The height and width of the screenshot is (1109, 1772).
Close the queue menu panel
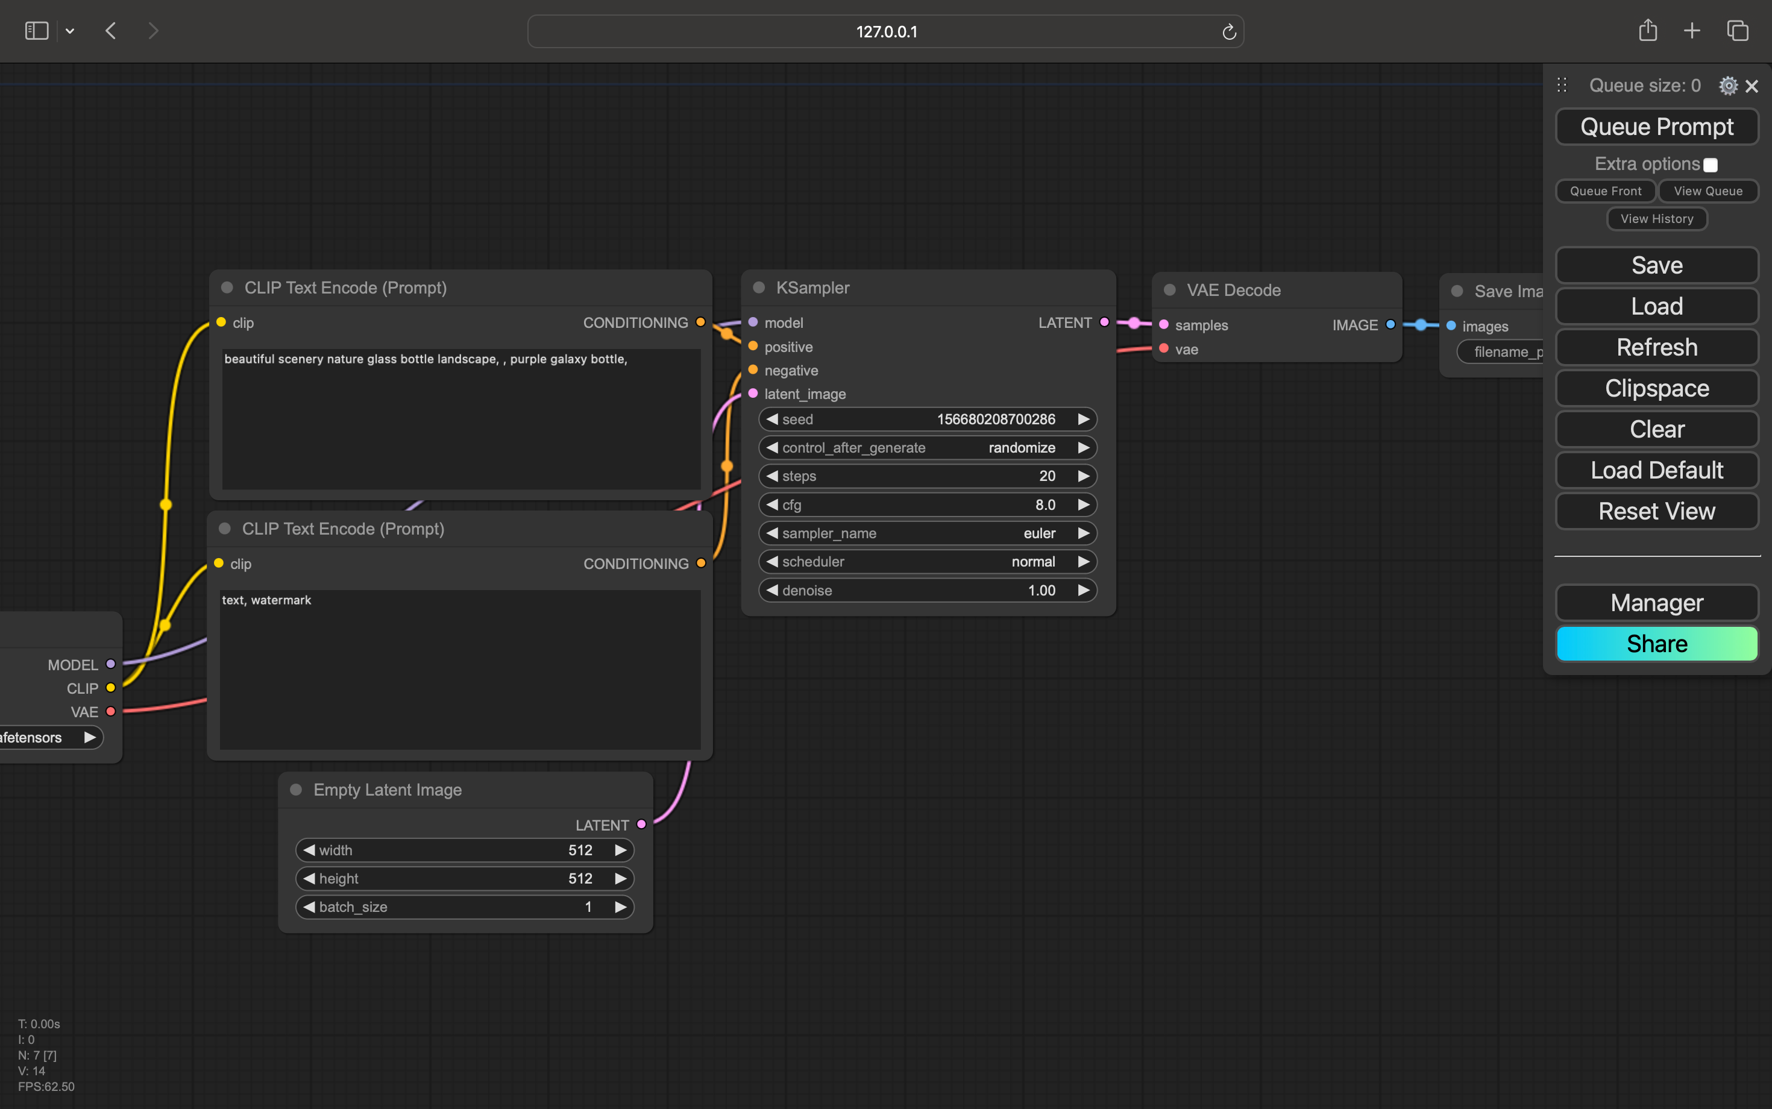tap(1752, 87)
